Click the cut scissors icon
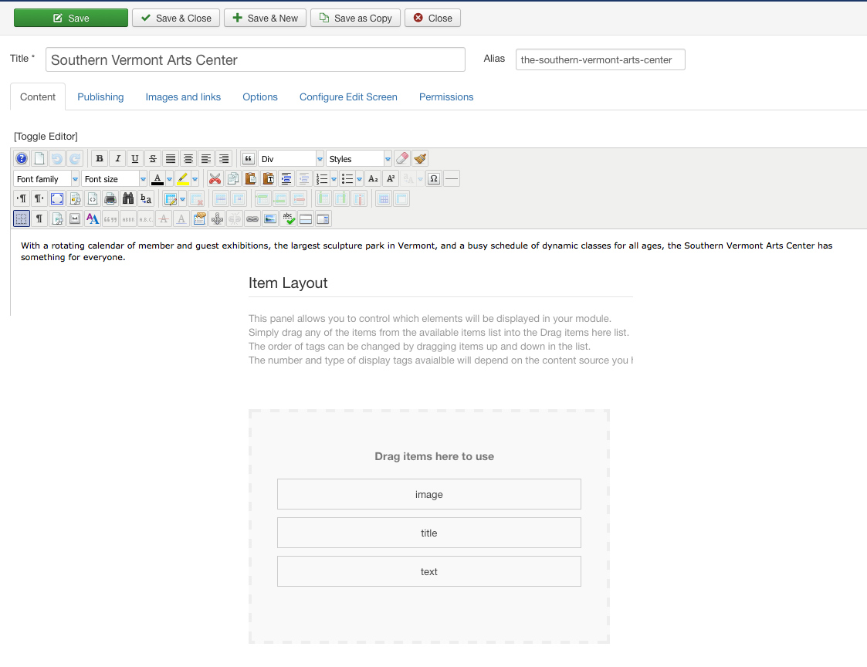The width and height of the screenshot is (867, 667). coord(215,178)
